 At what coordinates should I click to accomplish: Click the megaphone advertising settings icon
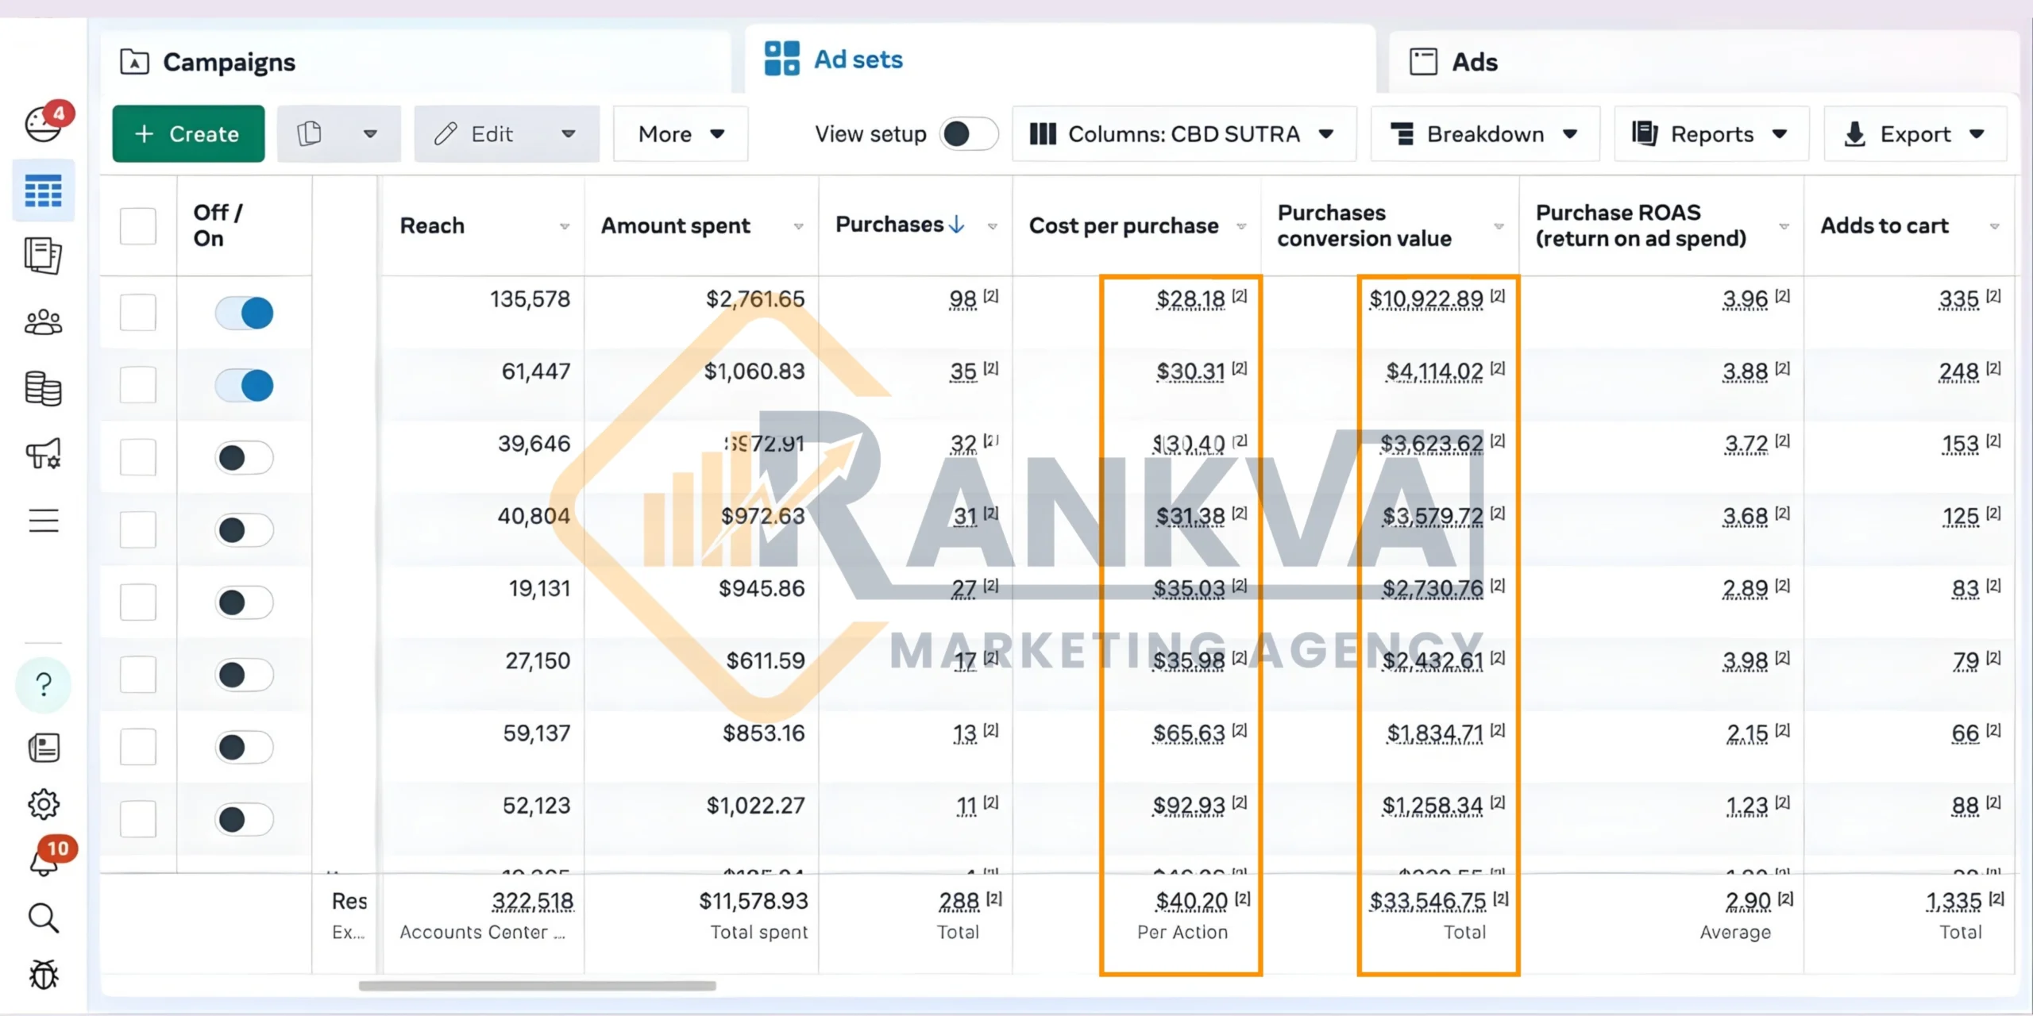point(44,452)
